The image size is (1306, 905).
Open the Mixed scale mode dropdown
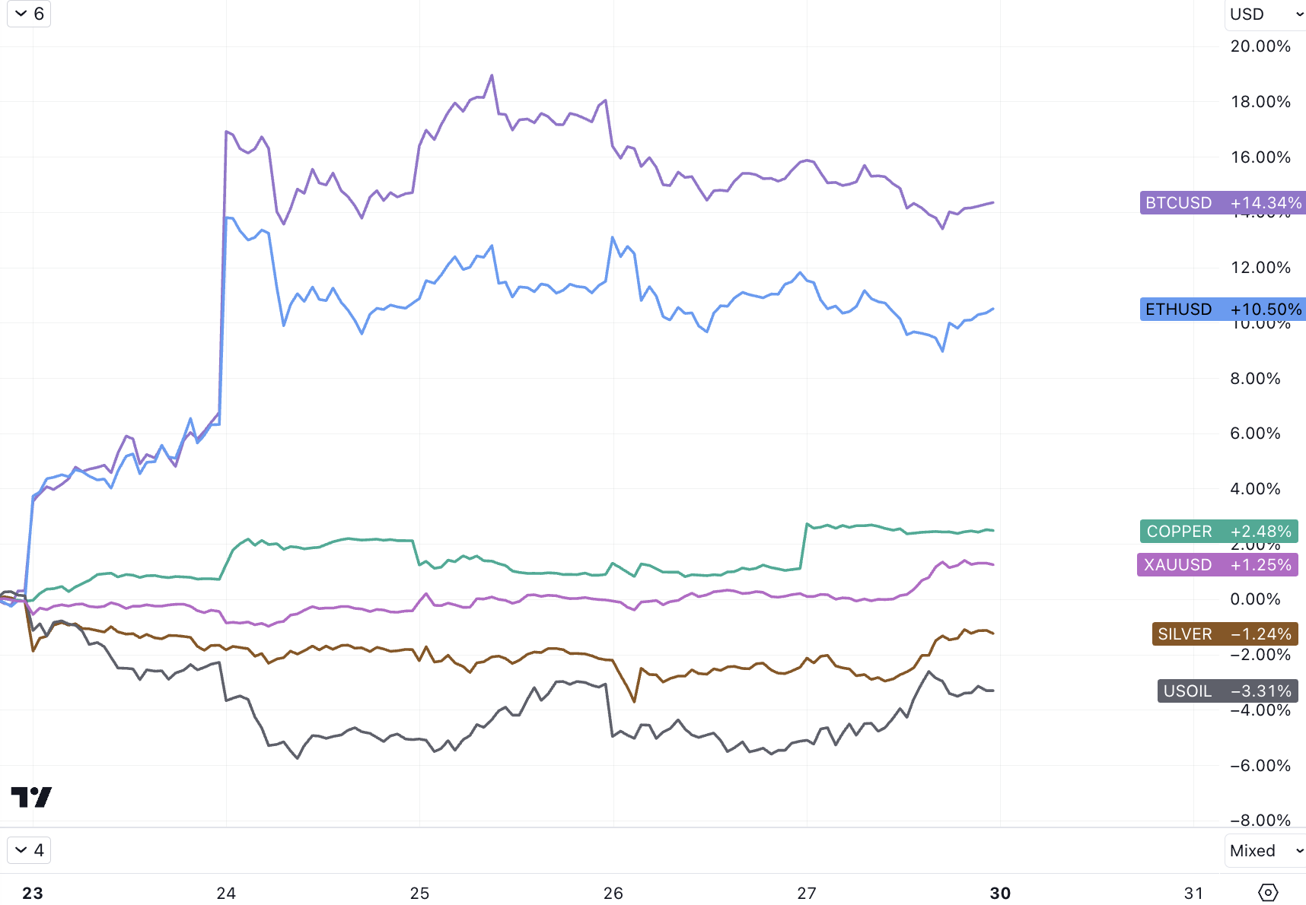pos(1266,851)
